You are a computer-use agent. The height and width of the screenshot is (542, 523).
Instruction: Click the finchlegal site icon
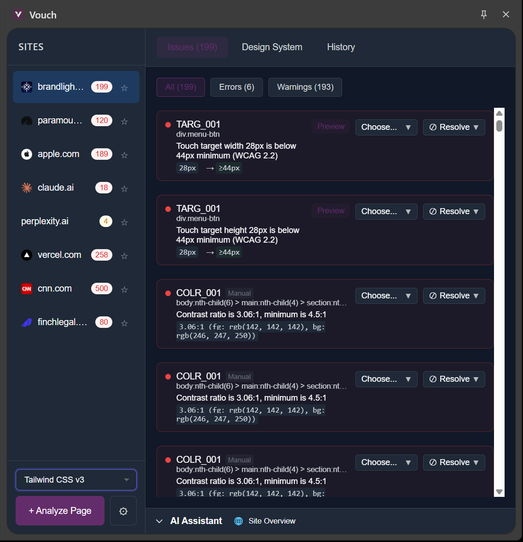[26, 322]
